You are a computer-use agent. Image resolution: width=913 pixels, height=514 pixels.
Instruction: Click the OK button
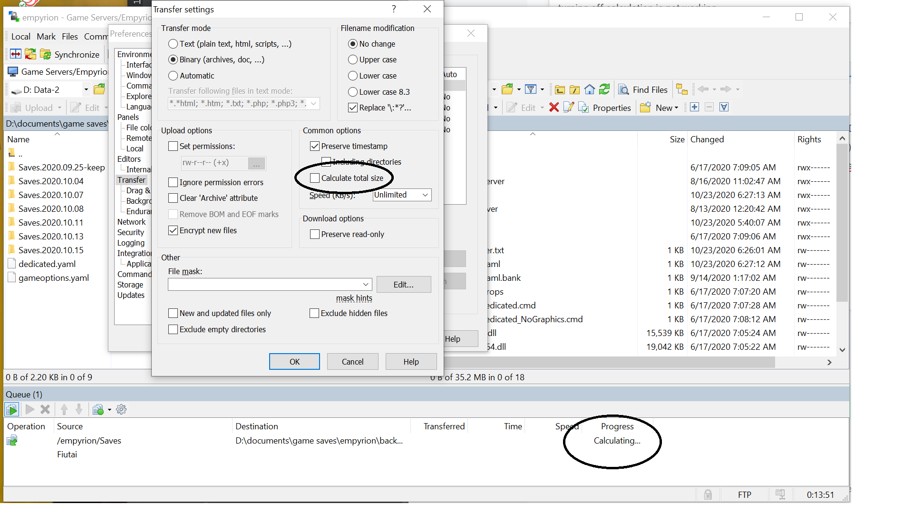[x=294, y=362]
